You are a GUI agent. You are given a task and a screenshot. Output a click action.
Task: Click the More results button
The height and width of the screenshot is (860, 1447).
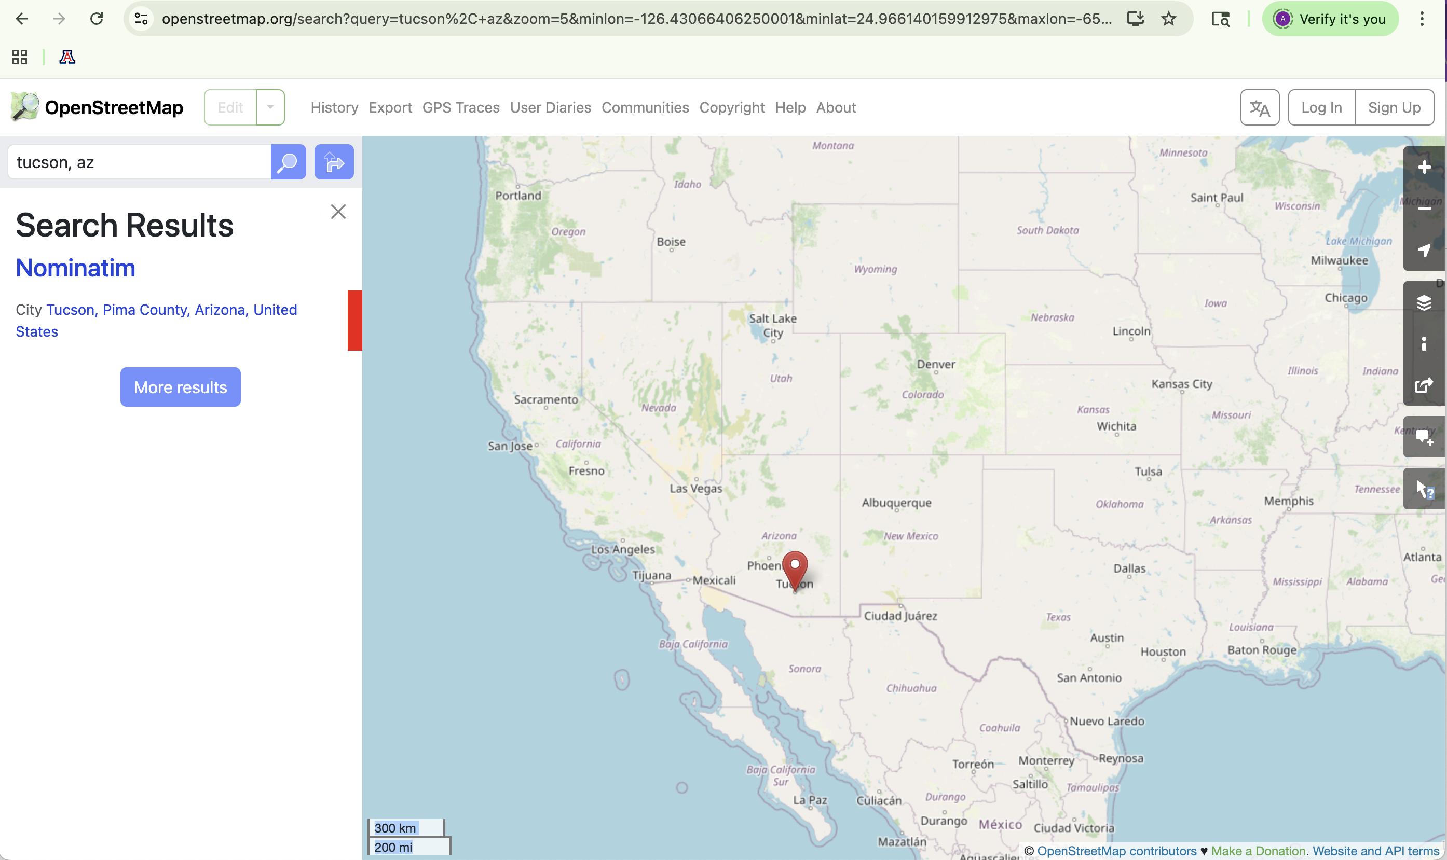[x=180, y=387]
